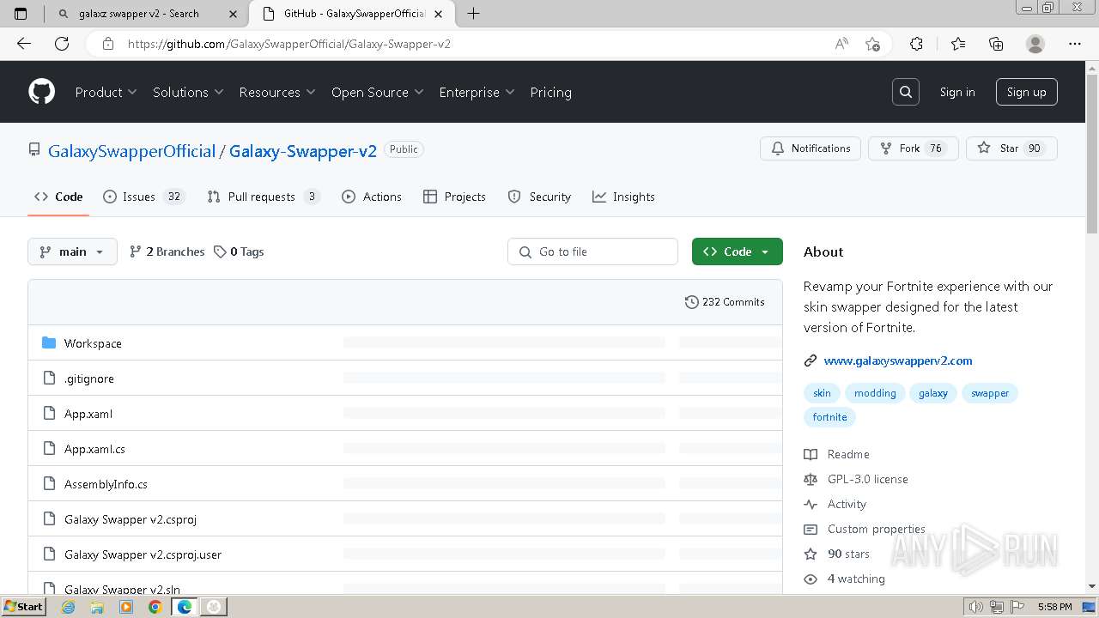Image resolution: width=1099 pixels, height=618 pixels.
Task: Click the media player taskbar icon
Action: pos(126,607)
